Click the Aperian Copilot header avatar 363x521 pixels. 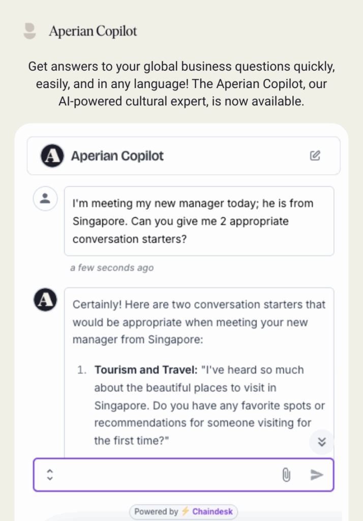[52, 156]
